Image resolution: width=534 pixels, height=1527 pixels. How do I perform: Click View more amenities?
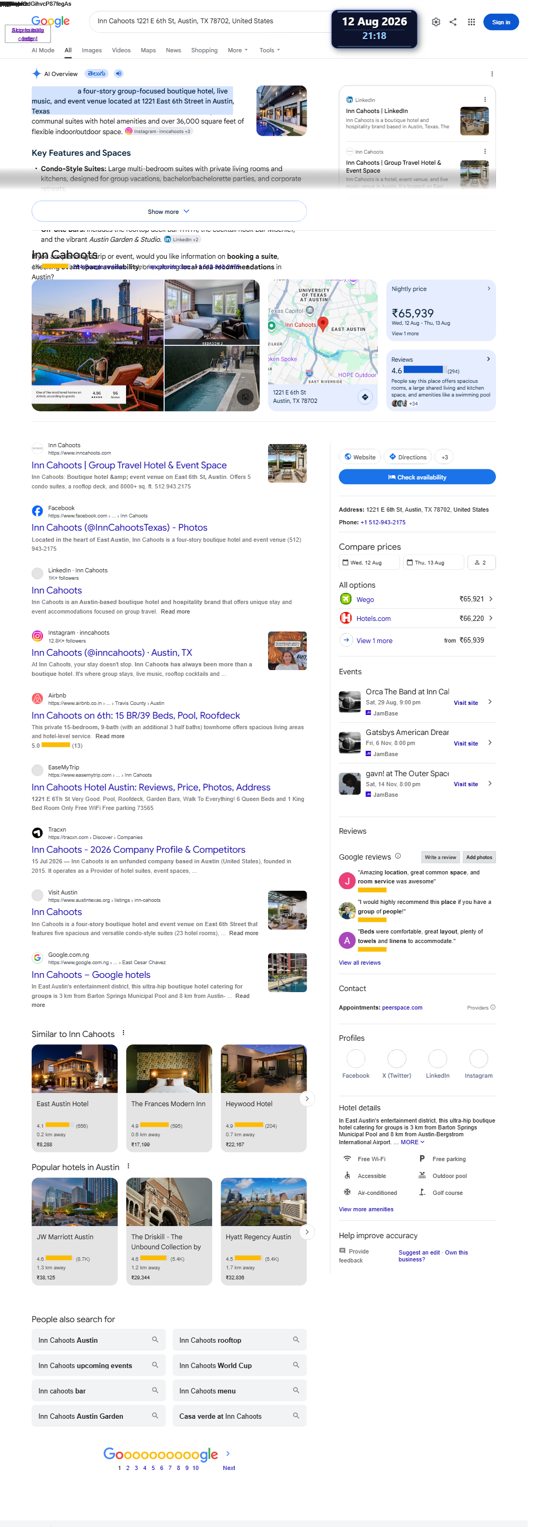tap(366, 1209)
